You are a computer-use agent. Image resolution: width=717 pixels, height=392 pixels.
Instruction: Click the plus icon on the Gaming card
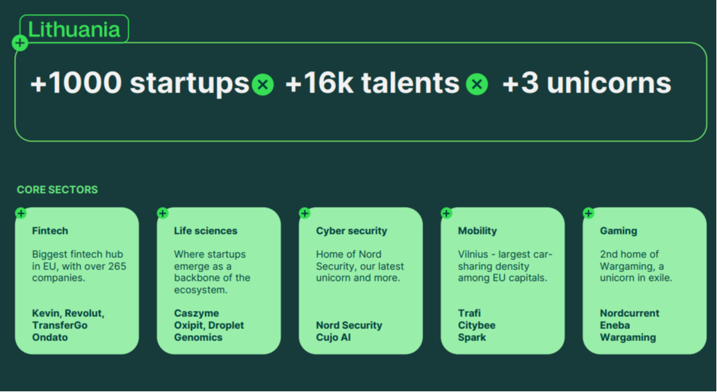coord(589,213)
